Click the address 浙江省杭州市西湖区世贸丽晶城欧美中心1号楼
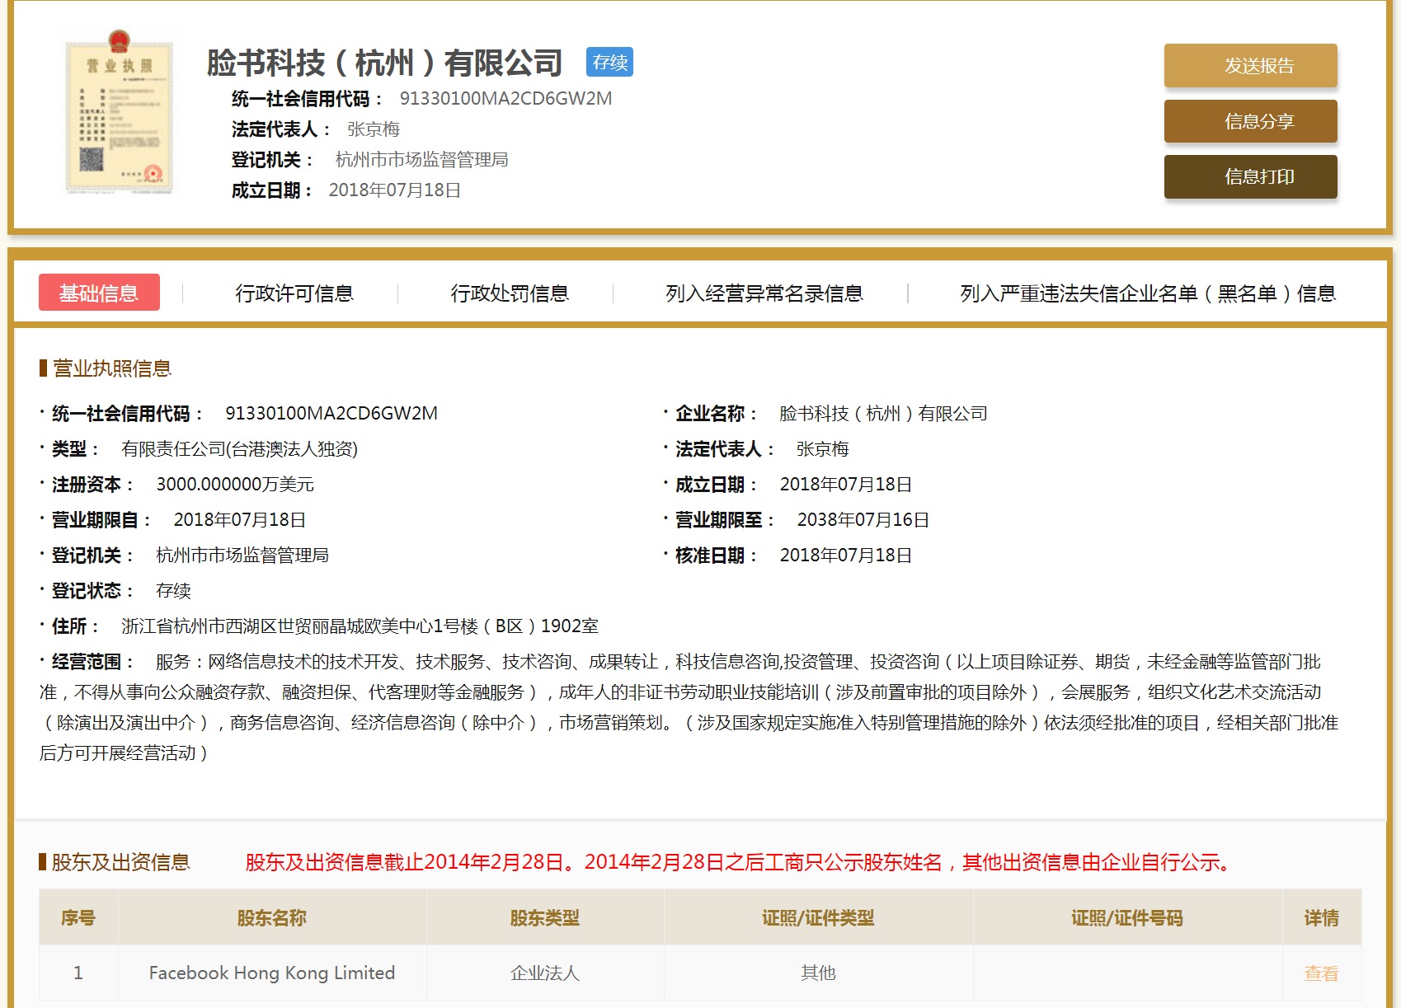The image size is (1401, 1008). click(x=299, y=626)
